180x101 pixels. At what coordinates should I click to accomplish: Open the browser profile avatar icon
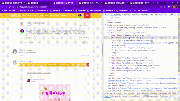click(169, 7)
